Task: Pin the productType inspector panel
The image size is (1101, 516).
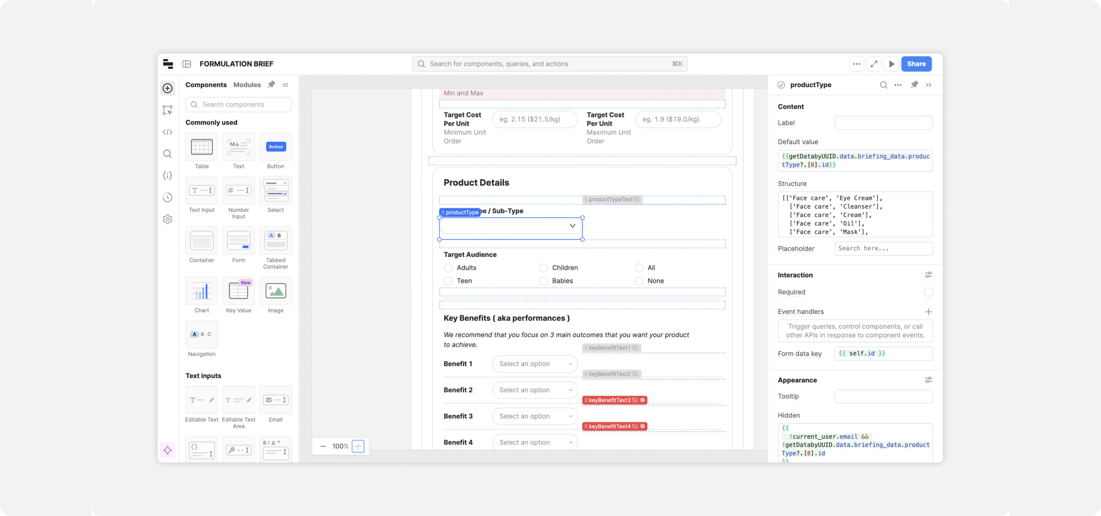Action: 914,85
